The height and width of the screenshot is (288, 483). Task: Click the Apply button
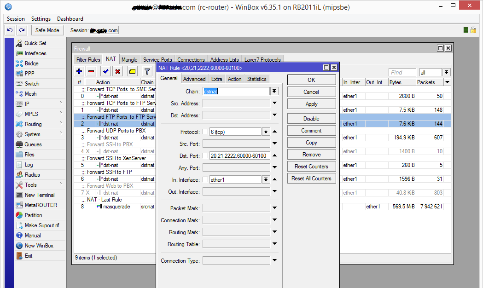(x=311, y=104)
